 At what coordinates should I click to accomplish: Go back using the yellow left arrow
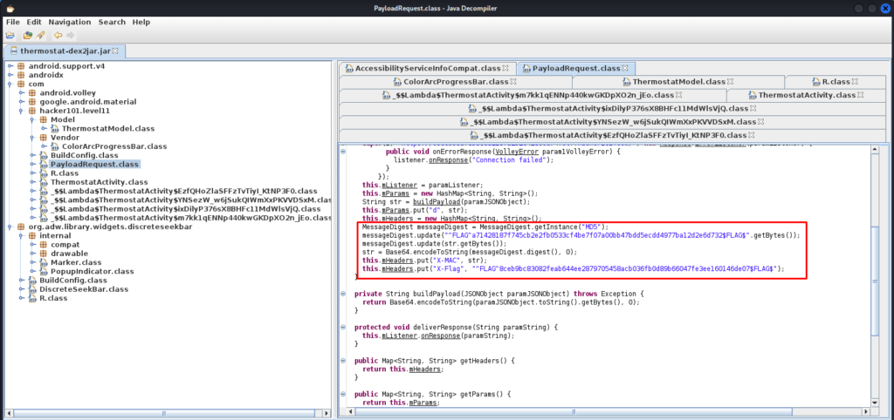58,35
